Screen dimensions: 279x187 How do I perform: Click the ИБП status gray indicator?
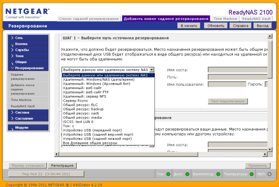(x=269, y=174)
